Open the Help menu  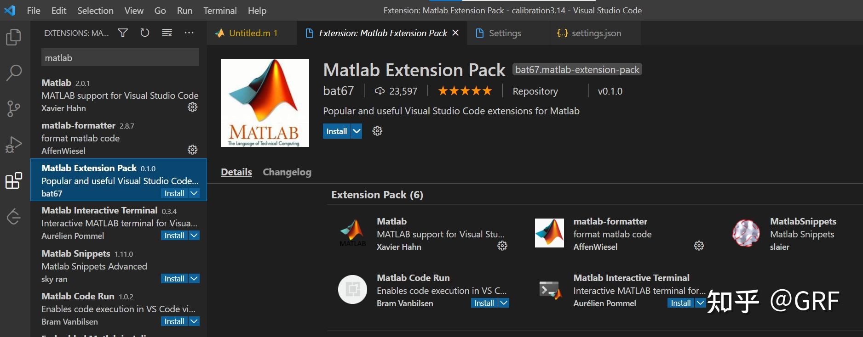(257, 10)
